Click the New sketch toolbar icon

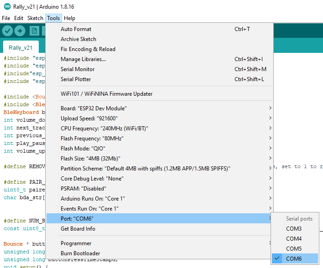(x=34, y=31)
